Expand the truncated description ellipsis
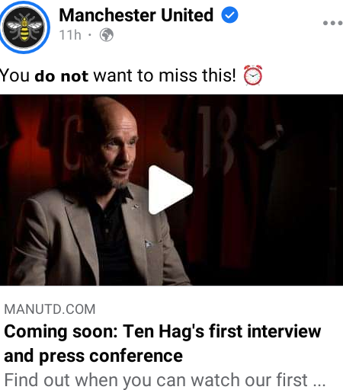Image resolution: width=343 pixels, height=390 pixels. pos(319,382)
